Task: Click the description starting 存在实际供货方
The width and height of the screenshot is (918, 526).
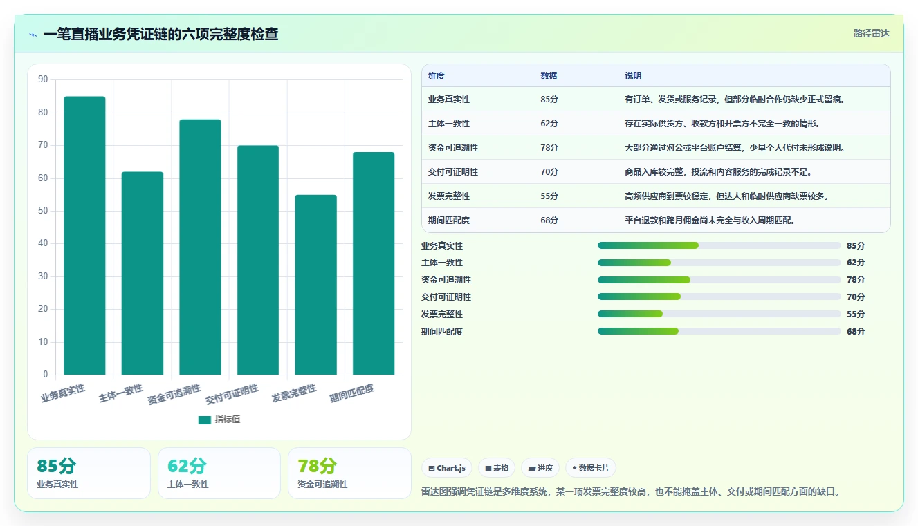Action: tap(722, 124)
